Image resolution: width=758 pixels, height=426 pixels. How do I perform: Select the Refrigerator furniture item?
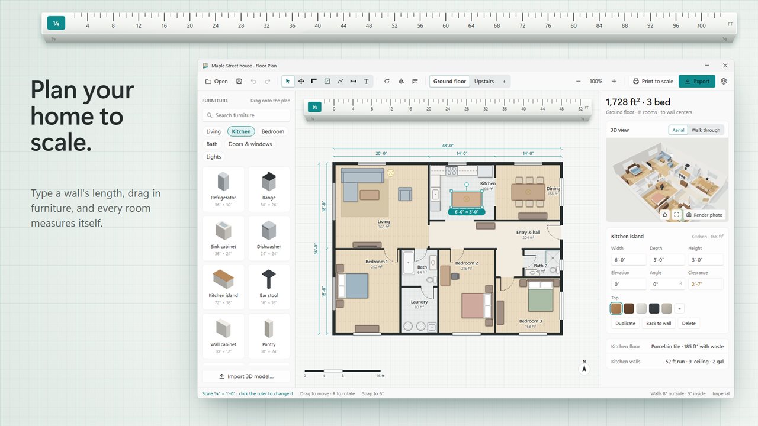point(223,189)
